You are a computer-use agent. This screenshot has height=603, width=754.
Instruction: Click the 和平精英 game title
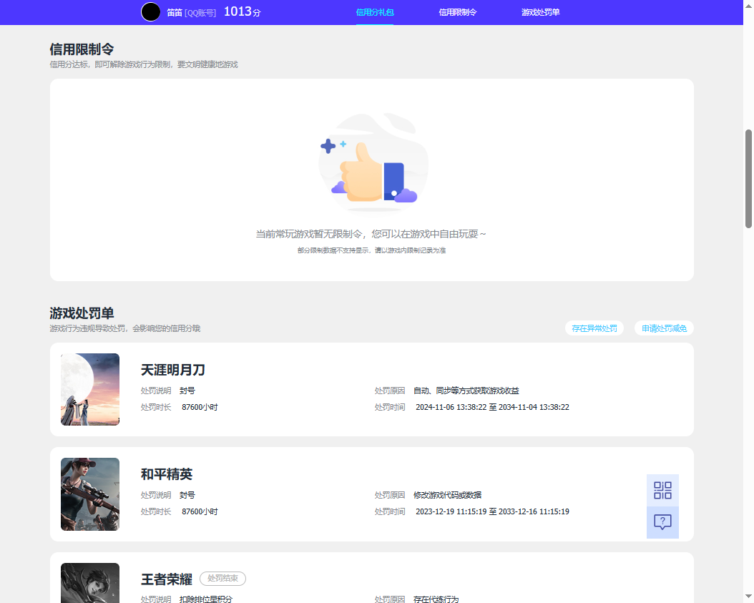(x=167, y=474)
